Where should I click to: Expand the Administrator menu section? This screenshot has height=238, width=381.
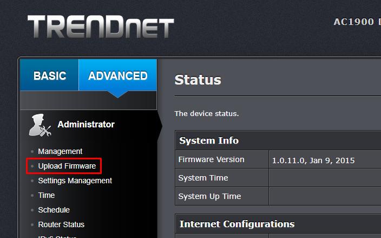[x=86, y=124]
